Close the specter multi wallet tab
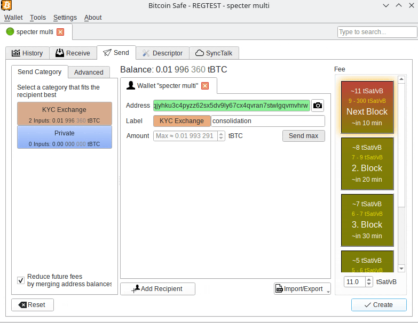This screenshot has width=418, height=323. [60, 32]
